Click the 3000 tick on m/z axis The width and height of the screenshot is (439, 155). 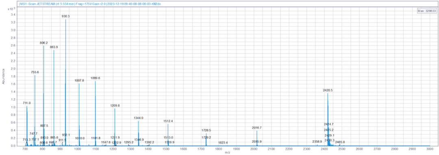pos(430,148)
